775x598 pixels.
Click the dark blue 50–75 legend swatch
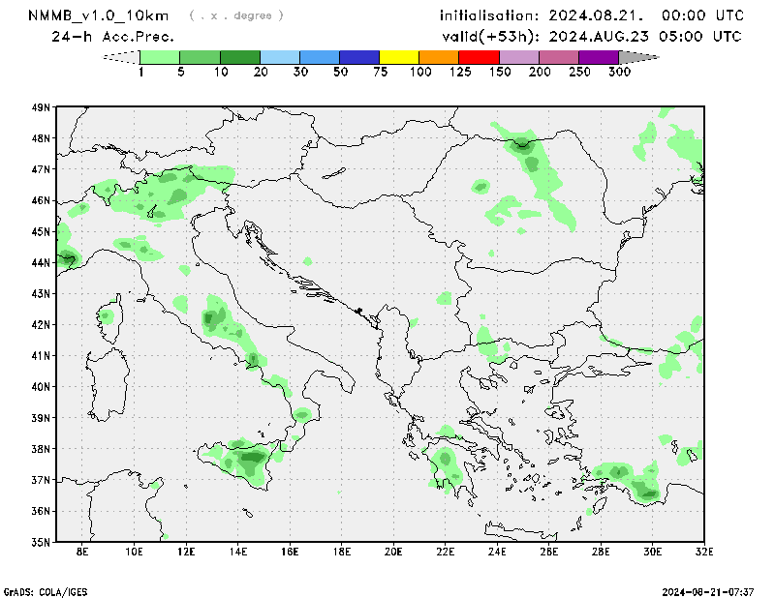point(359,57)
